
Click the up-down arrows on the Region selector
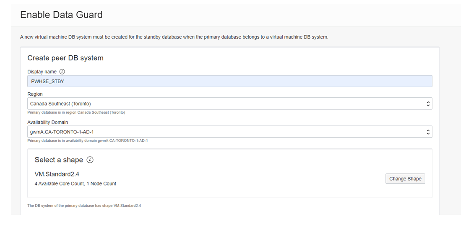pos(428,104)
